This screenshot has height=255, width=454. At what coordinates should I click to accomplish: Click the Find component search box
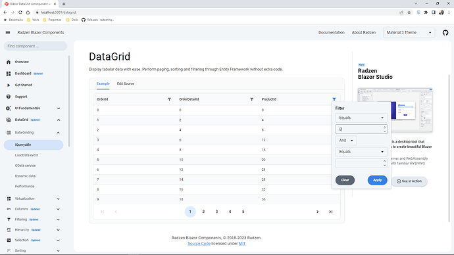point(36,46)
